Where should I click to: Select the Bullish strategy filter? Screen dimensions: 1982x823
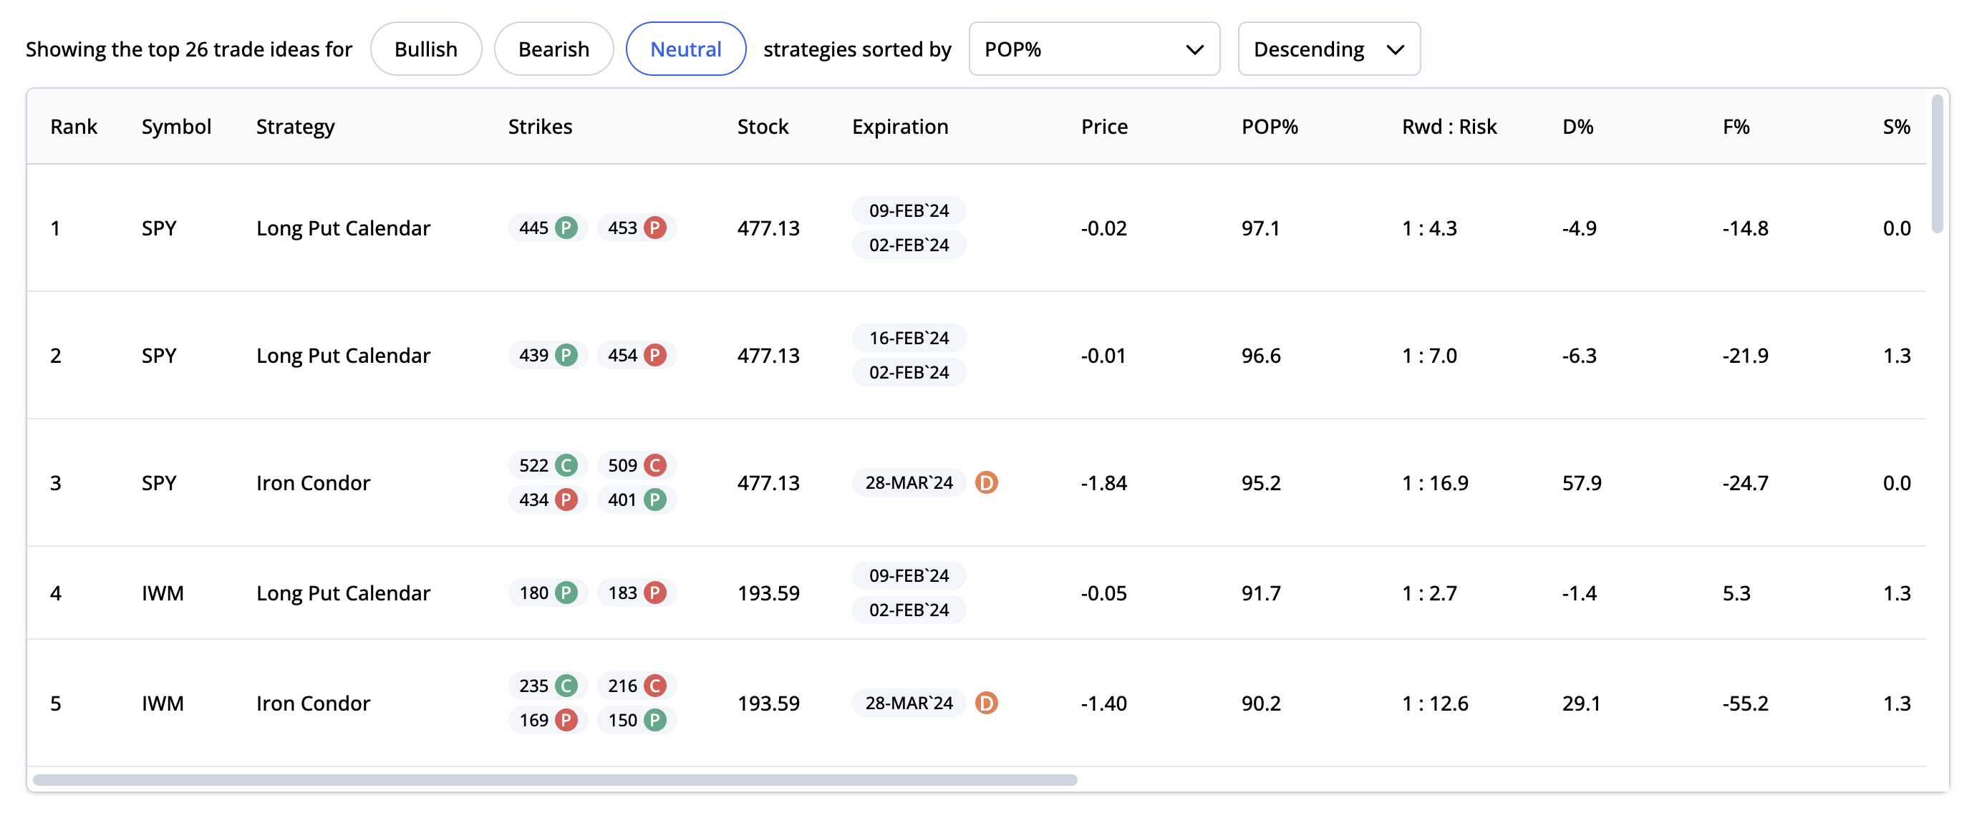tap(425, 49)
